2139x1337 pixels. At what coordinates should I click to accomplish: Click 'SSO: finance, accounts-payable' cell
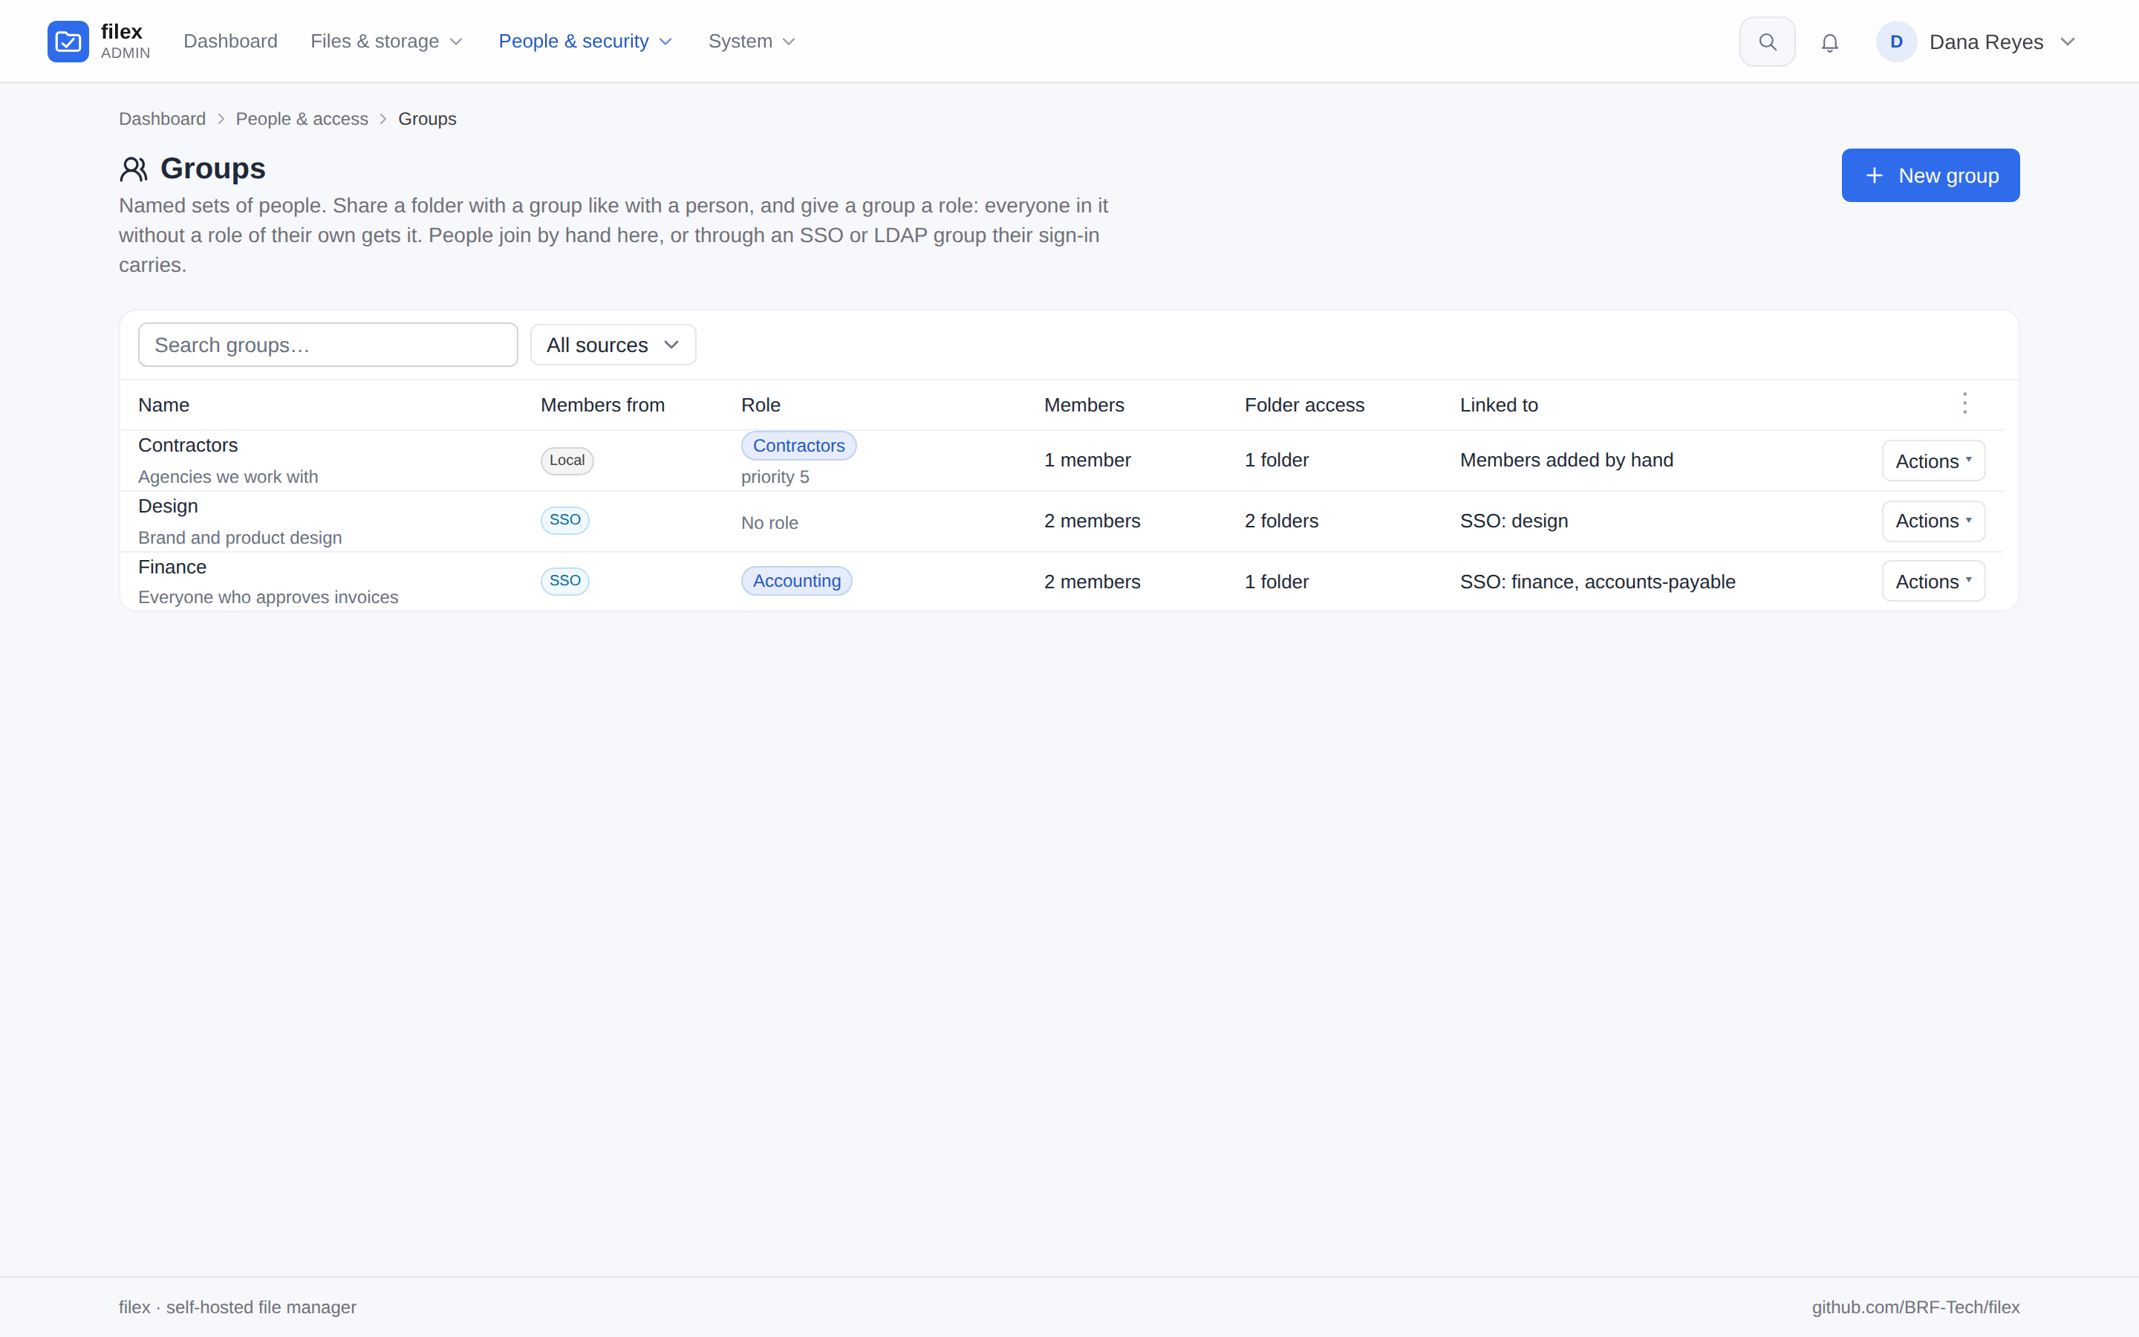[x=1598, y=582]
